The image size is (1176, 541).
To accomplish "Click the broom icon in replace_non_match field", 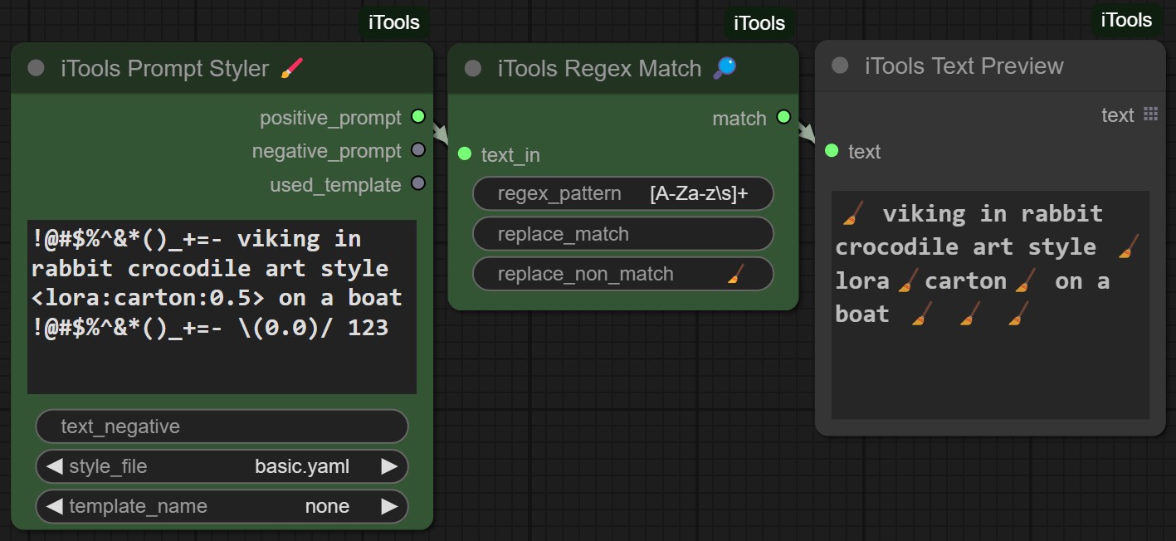I will point(735,275).
